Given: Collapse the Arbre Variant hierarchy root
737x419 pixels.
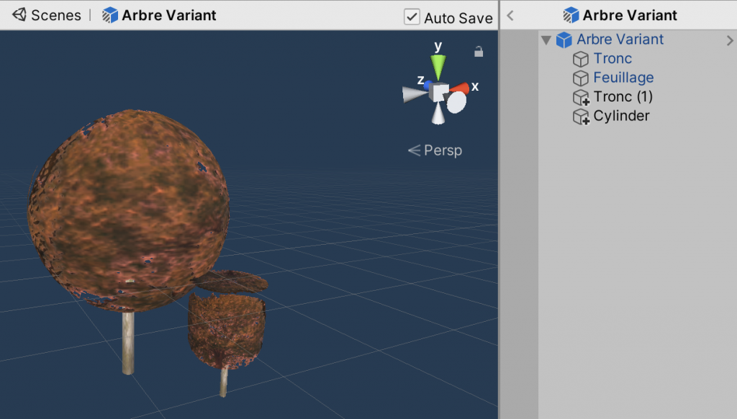Looking at the screenshot, I should click(x=546, y=40).
